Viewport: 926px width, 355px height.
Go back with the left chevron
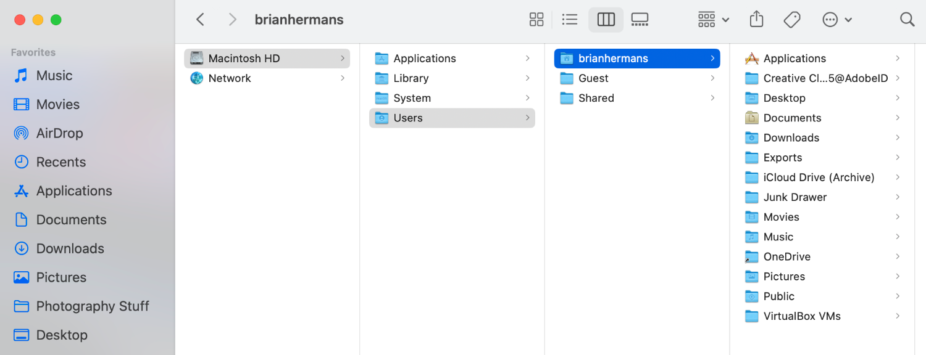[x=200, y=20]
